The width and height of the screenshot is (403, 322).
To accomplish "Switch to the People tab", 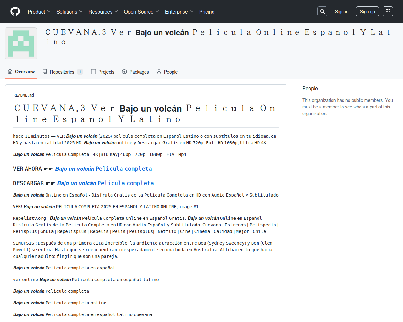I will 167,72.
